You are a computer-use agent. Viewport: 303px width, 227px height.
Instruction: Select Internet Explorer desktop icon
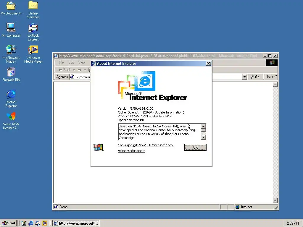[x=11, y=98]
